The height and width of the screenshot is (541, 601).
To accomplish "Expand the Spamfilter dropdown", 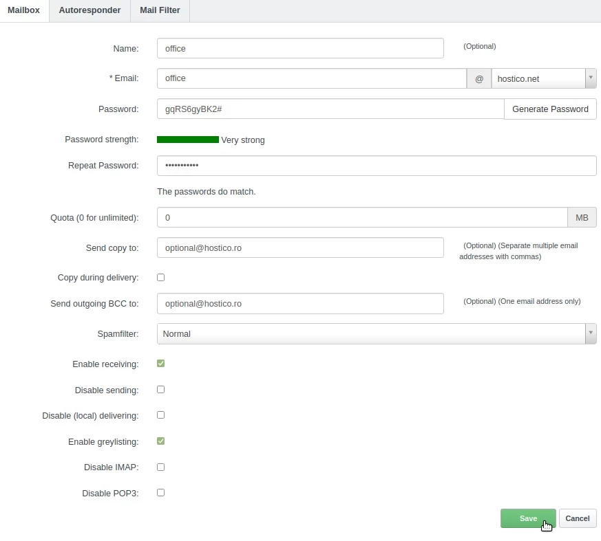I will point(376,333).
